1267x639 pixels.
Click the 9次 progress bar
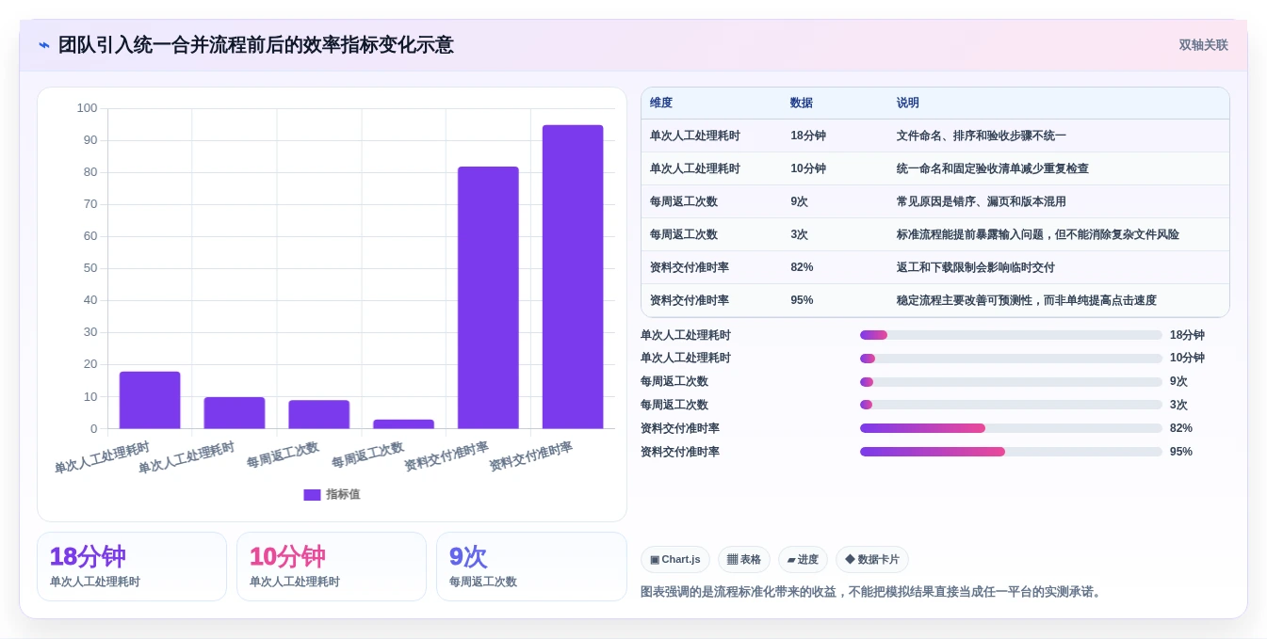click(1011, 382)
